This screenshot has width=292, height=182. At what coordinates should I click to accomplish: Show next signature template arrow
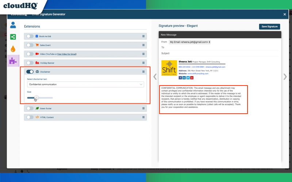click(x=285, y=76)
